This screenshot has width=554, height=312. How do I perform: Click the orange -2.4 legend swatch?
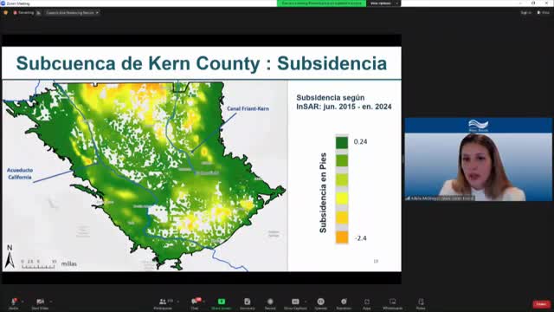342,237
